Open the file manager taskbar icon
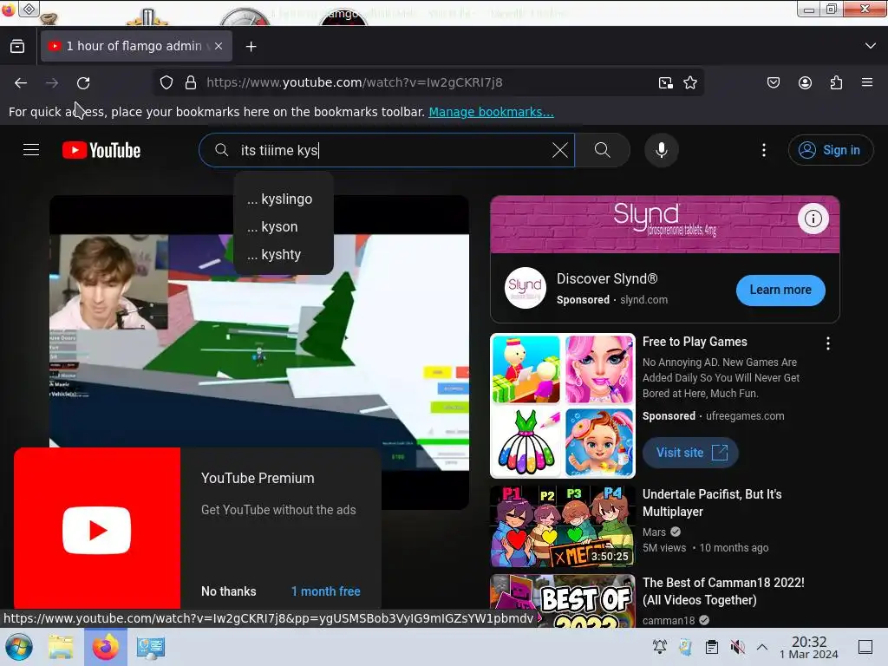Screen dimensions: 888x666 click(x=61, y=647)
